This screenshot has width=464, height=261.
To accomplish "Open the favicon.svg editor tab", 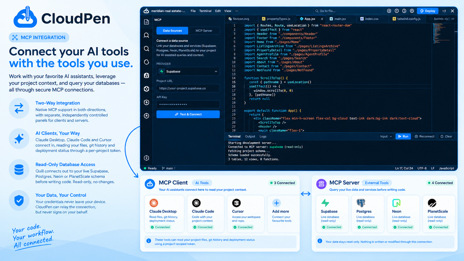I will (241, 19).
